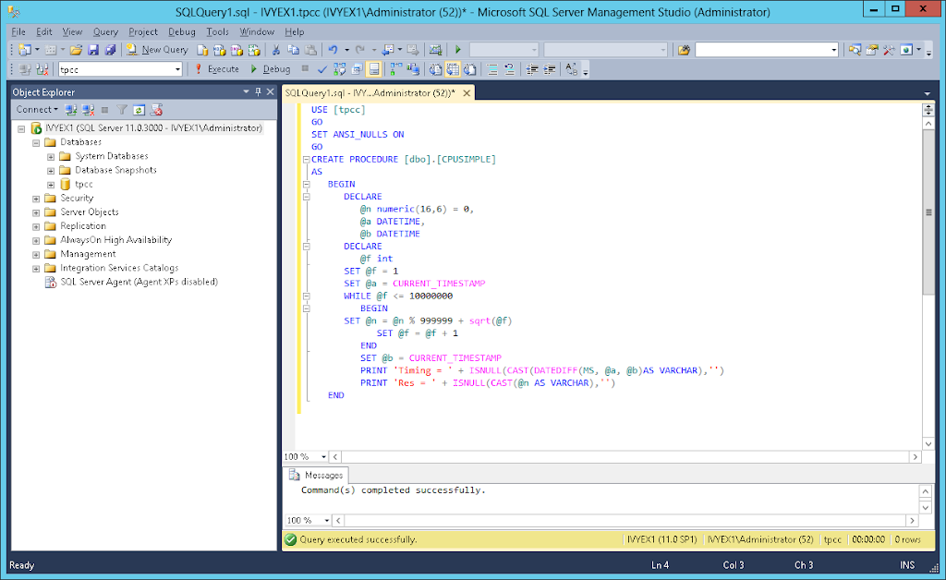Image resolution: width=946 pixels, height=580 pixels.
Task: Click the Change Connection icon
Action: coord(42,69)
